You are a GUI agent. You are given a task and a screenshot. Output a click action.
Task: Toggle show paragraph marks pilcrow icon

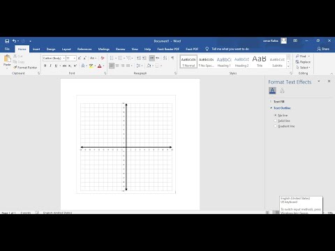coord(172,58)
